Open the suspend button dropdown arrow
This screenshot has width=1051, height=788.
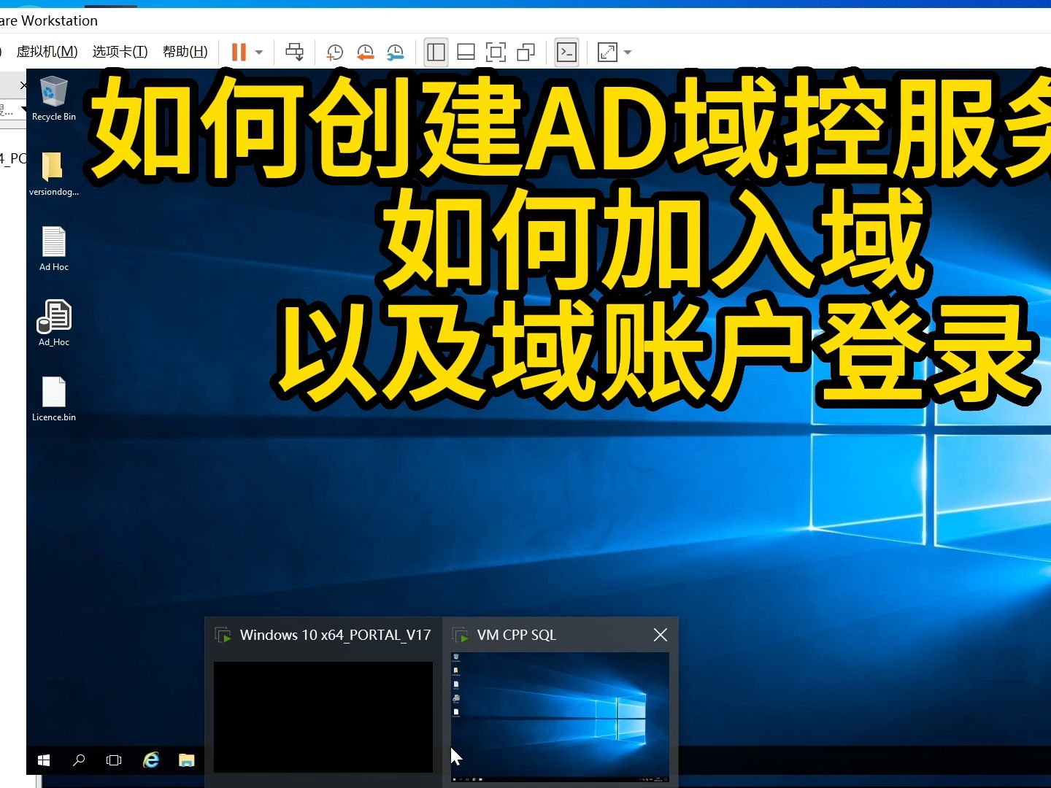pyautogui.click(x=257, y=52)
